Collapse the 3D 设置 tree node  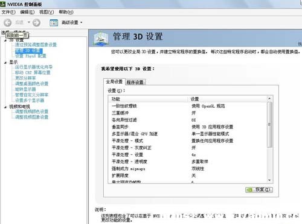(x=5, y=41)
